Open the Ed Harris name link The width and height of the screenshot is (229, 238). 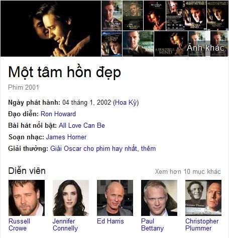(110, 221)
